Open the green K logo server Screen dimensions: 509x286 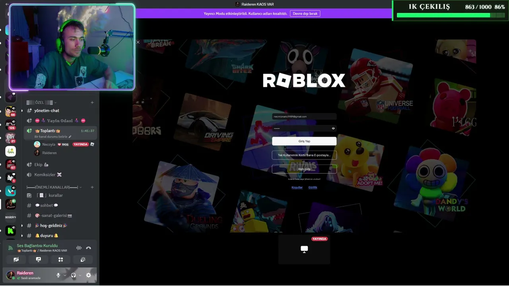pyautogui.click(x=10, y=231)
